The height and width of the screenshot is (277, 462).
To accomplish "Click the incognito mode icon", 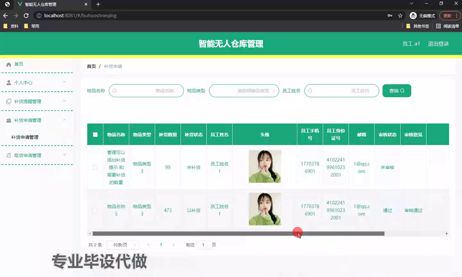I will 413,15.
